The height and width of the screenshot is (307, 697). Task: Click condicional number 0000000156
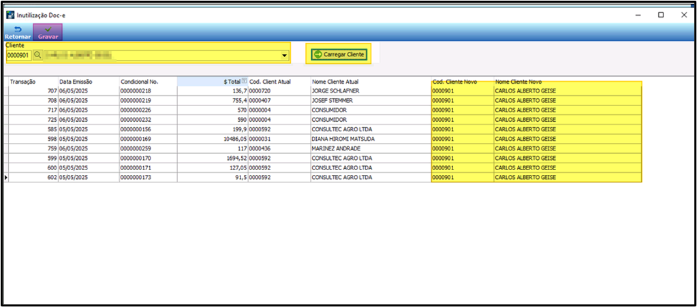149,129
